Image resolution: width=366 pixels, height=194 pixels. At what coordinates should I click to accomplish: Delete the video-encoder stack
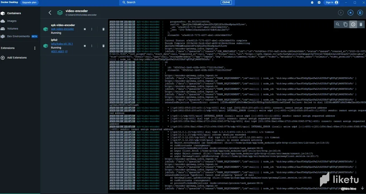360,13
